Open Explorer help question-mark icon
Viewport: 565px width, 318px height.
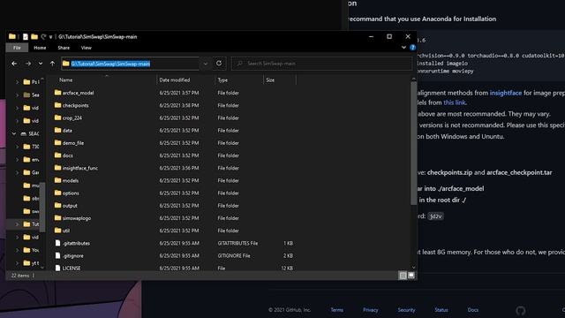click(412, 47)
